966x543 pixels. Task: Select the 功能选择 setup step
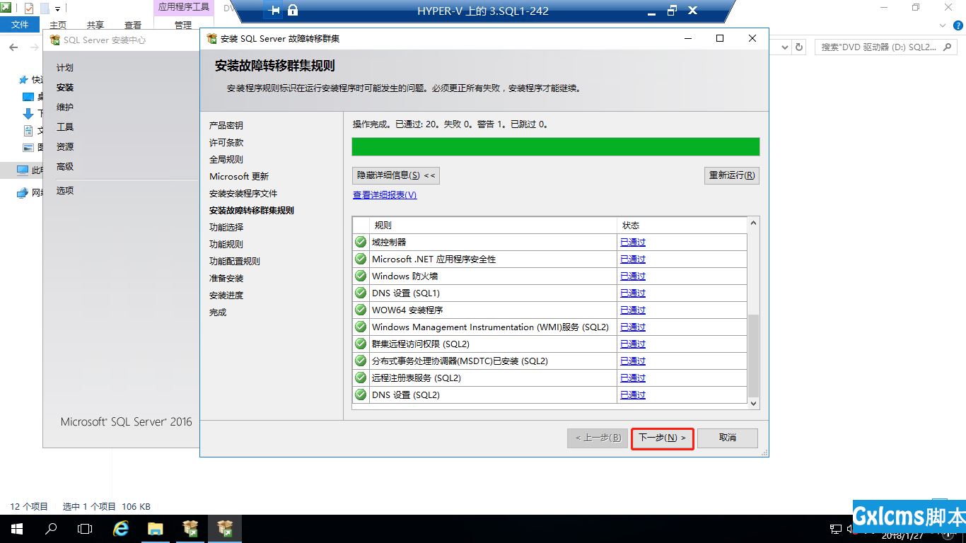[226, 227]
